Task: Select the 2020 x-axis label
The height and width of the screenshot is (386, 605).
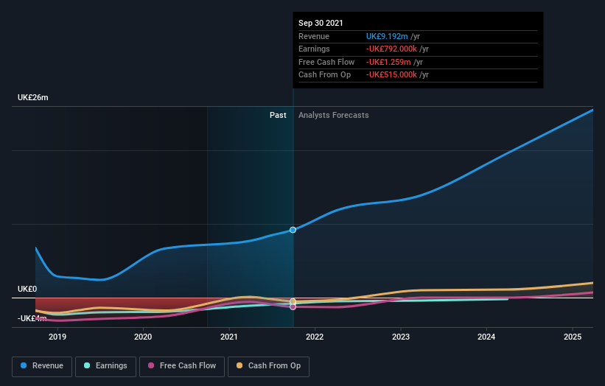Action: 143,337
